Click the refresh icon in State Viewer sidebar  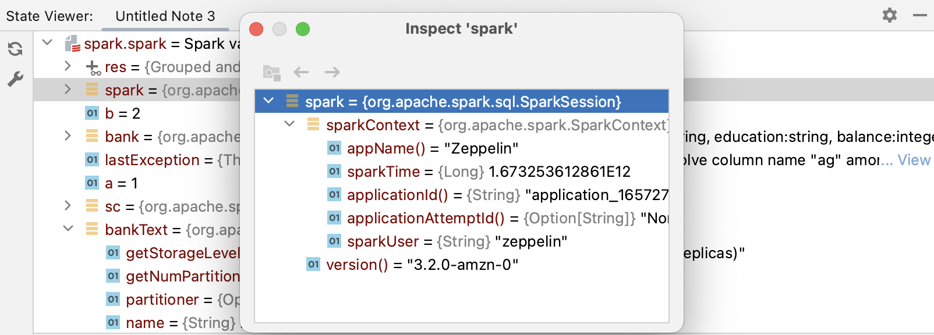[16, 49]
